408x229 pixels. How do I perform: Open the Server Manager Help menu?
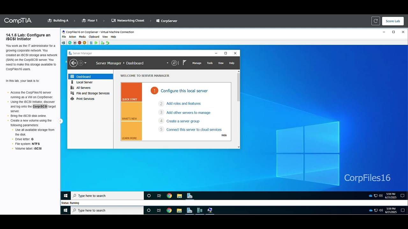tap(232, 63)
